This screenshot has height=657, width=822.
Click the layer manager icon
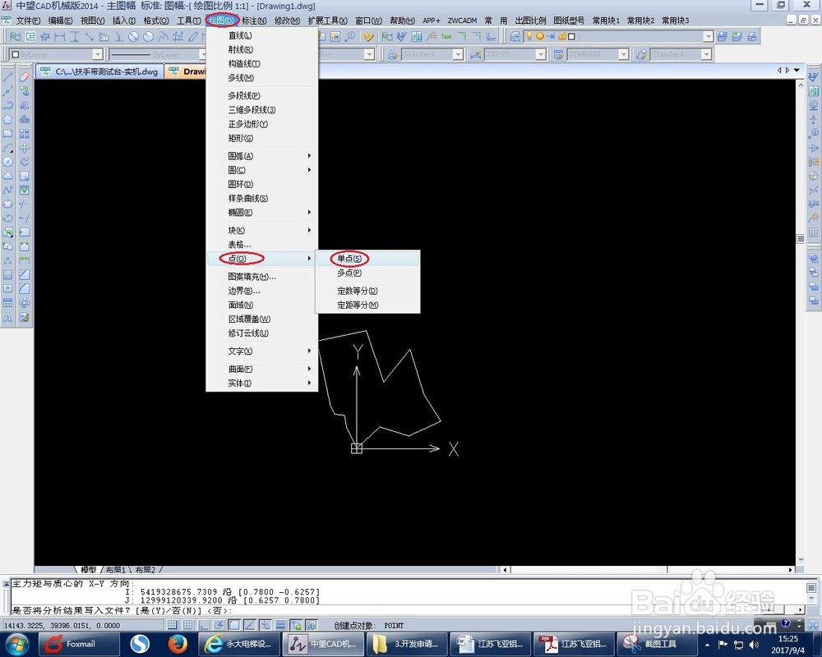click(515, 37)
